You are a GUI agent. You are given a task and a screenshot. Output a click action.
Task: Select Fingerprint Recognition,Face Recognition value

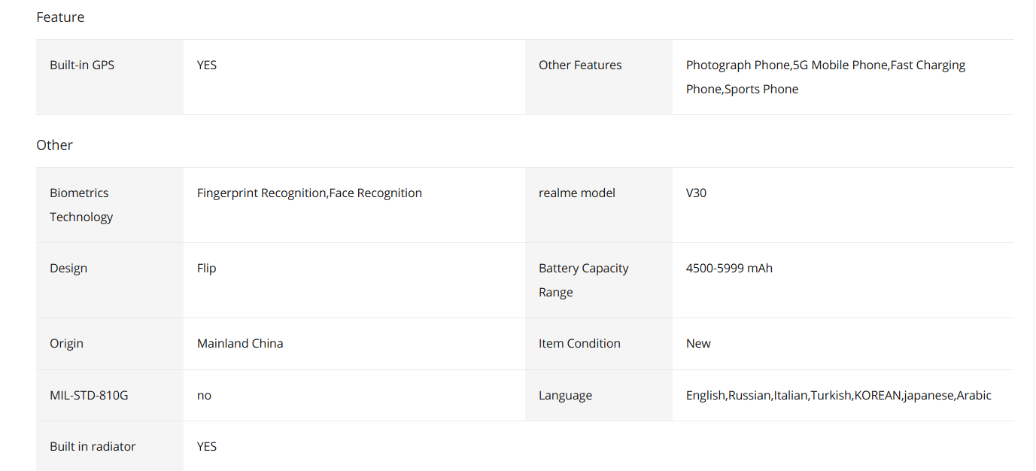(x=309, y=193)
